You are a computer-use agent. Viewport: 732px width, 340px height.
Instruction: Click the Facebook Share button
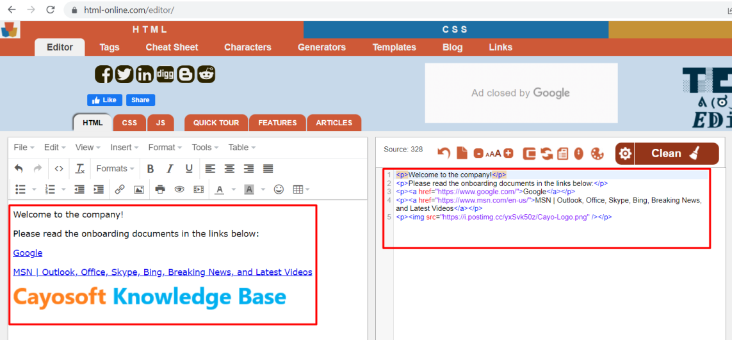tap(140, 100)
